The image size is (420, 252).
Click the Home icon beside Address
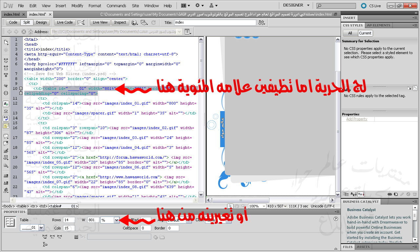point(31,32)
